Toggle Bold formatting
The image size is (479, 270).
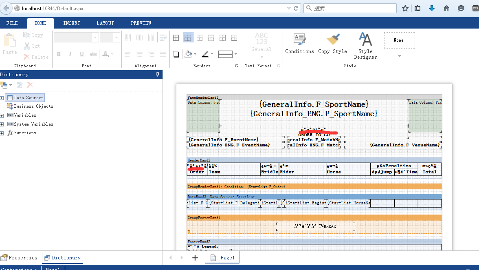[x=59, y=54]
